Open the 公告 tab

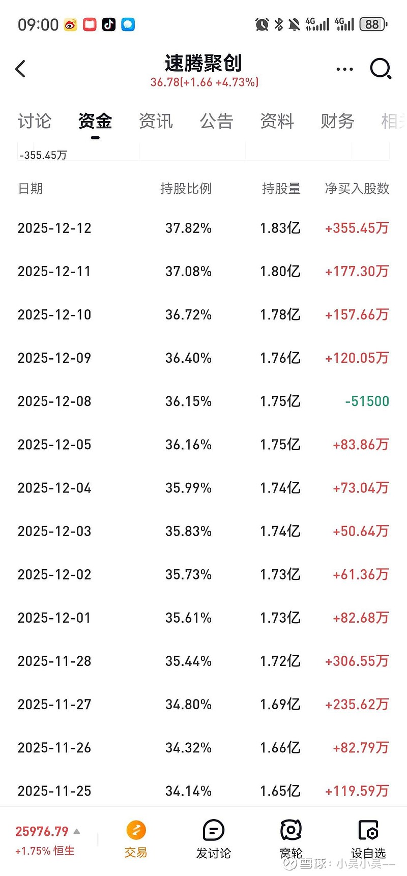[x=216, y=121]
